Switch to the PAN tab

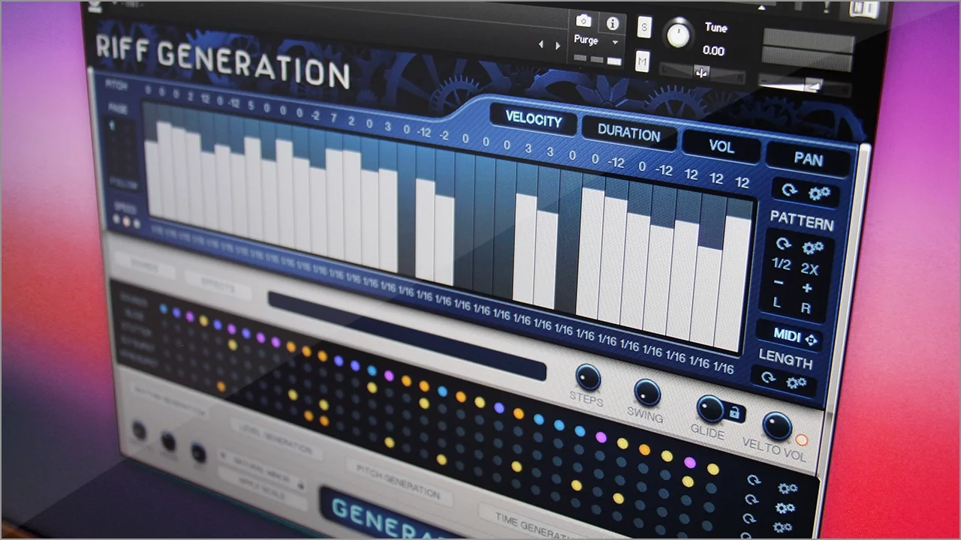pos(809,159)
